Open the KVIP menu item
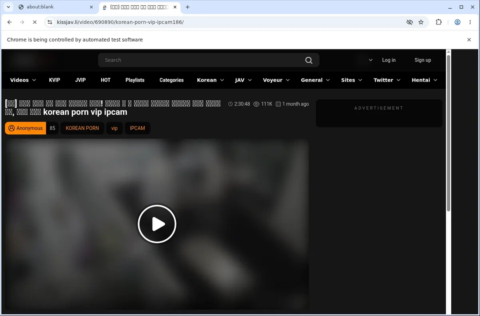The width and height of the screenshot is (480, 316). pos(54,80)
